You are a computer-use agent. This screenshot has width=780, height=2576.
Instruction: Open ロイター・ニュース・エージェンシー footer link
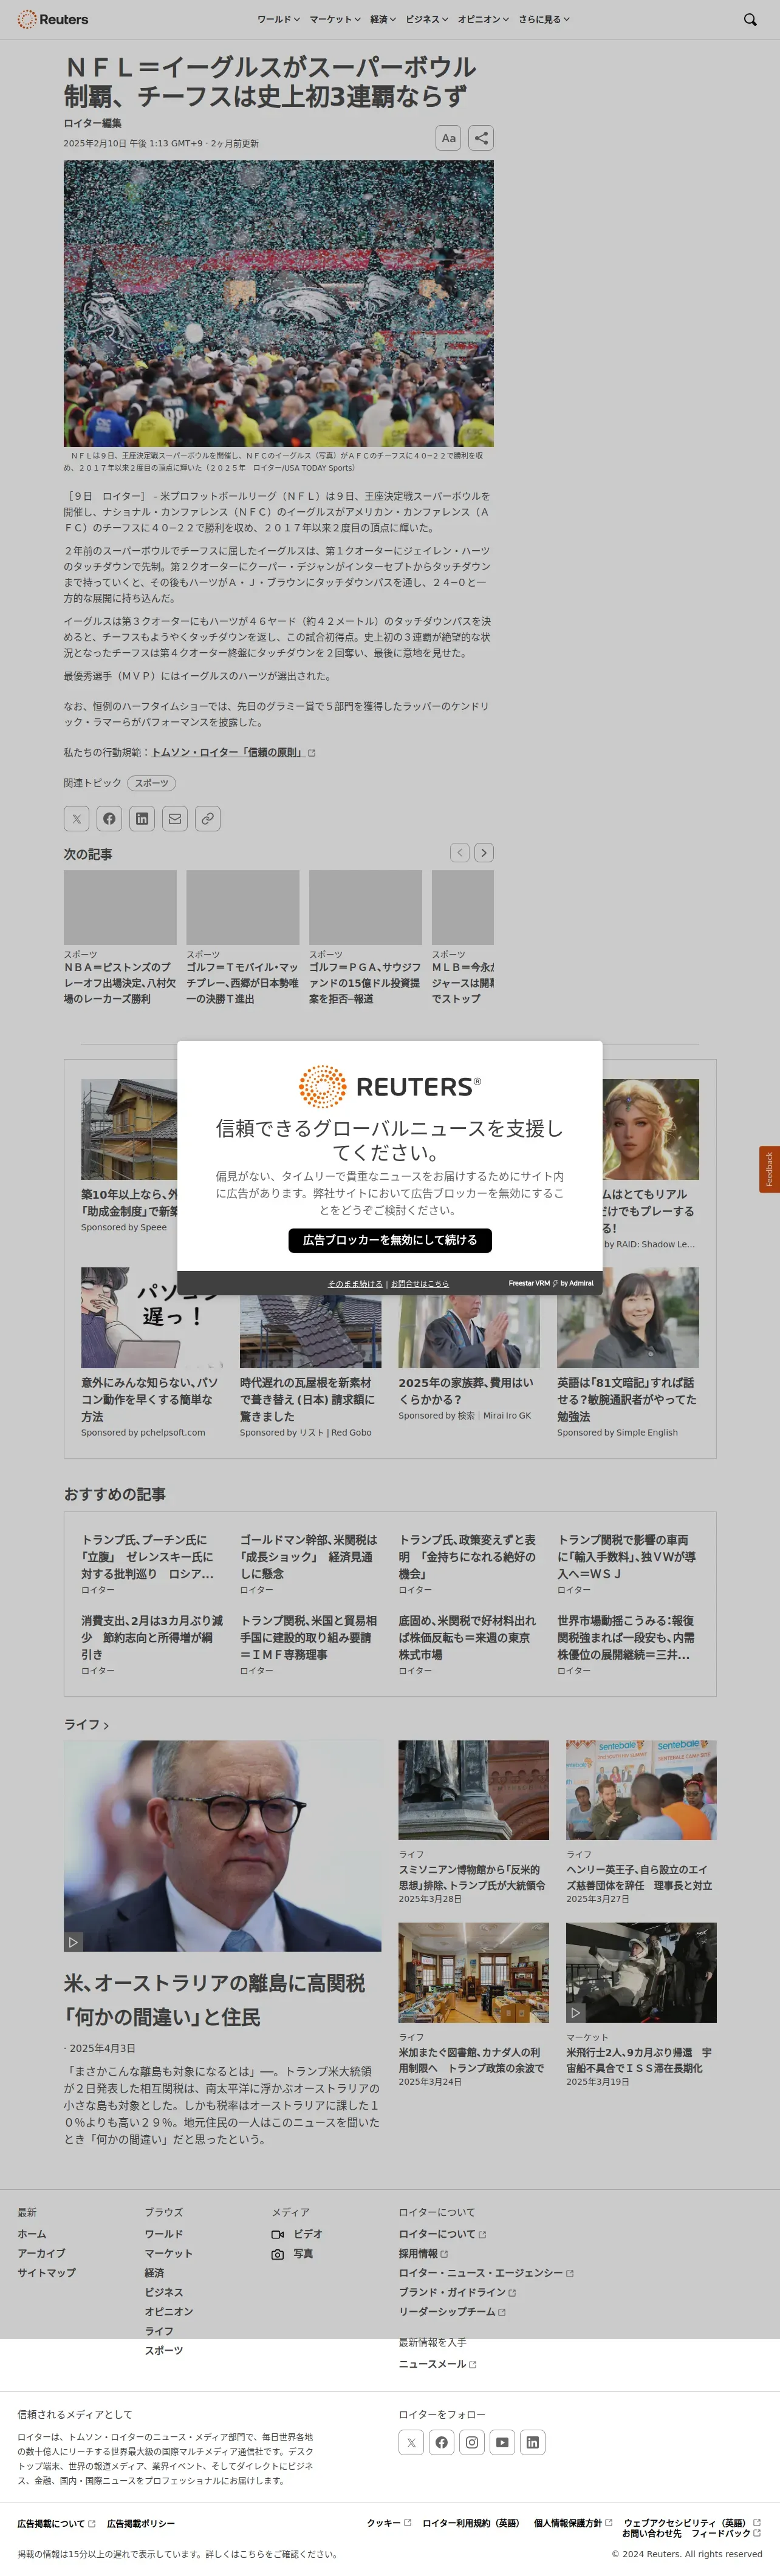pyautogui.click(x=486, y=2273)
